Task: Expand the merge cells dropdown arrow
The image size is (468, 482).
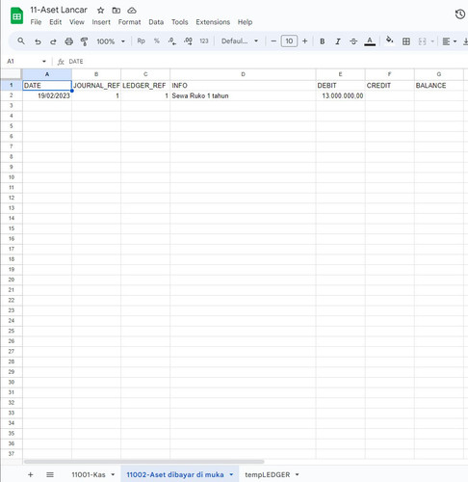Action: (432, 41)
